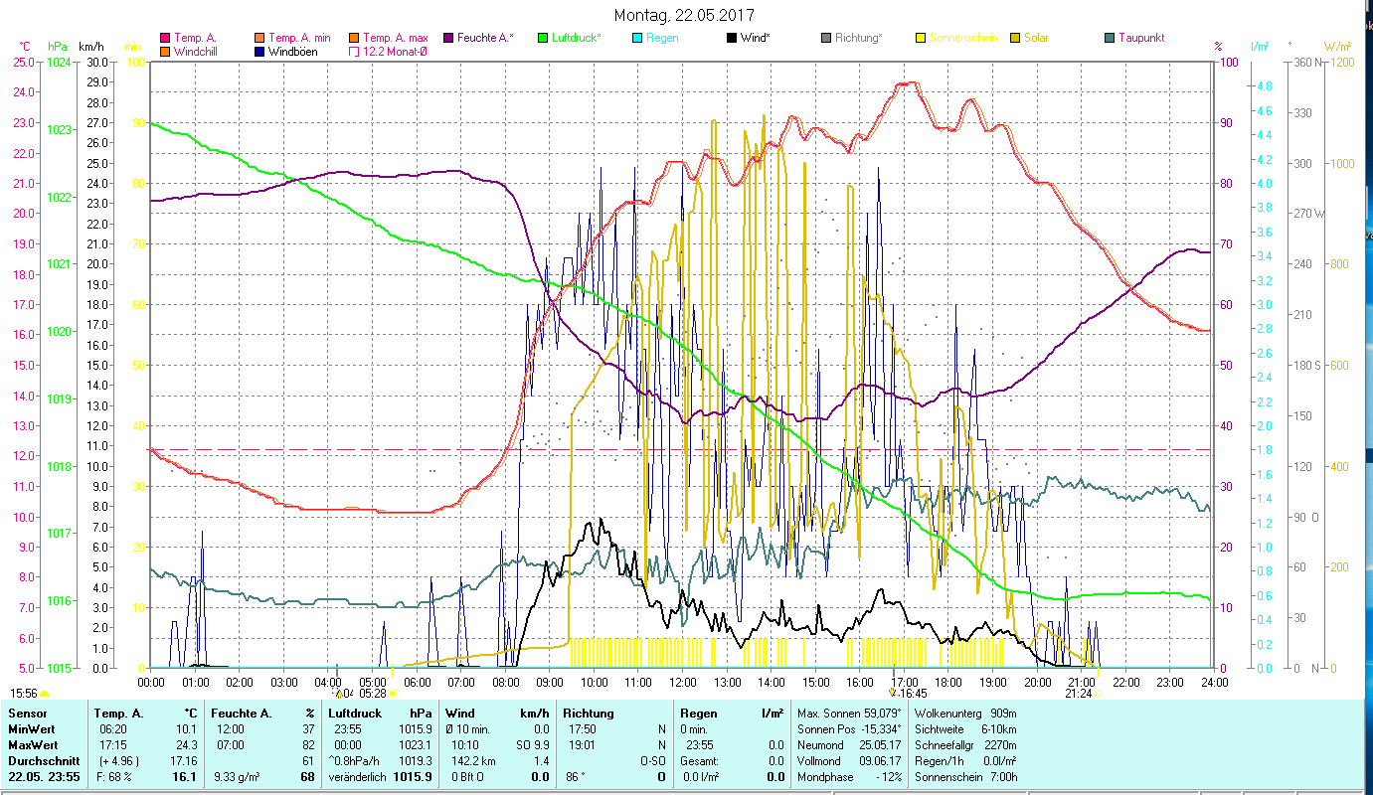1373x795 pixels.
Task: Click the 'Solar' legend label
Action: tap(1036, 38)
